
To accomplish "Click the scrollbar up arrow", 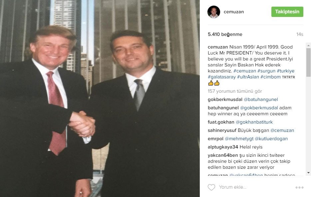I will [x=308, y=46].
